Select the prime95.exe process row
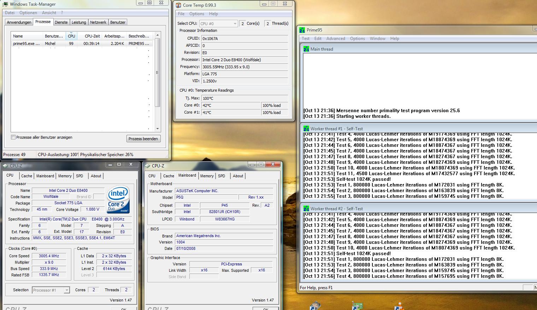The width and height of the screenshot is (537, 310). click(83, 44)
